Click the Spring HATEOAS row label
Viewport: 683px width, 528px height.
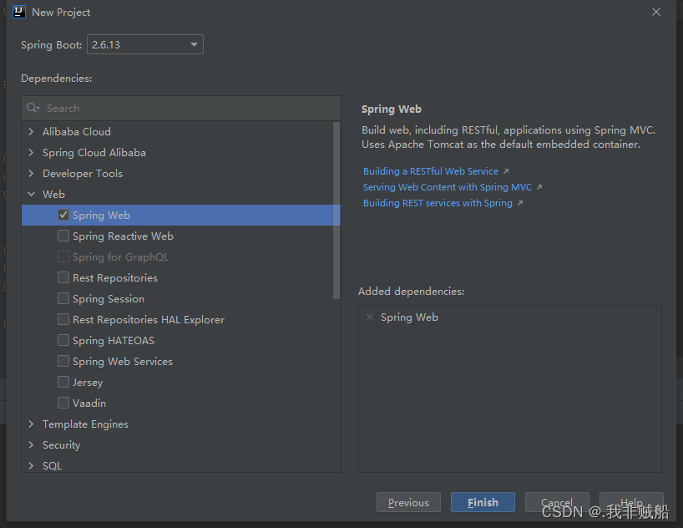click(114, 341)
